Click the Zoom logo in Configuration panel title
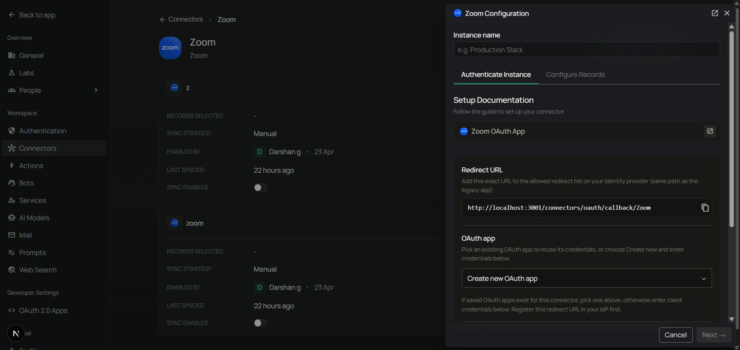The image size is (740, 350). pyautogui.click(x=458, y=13)
